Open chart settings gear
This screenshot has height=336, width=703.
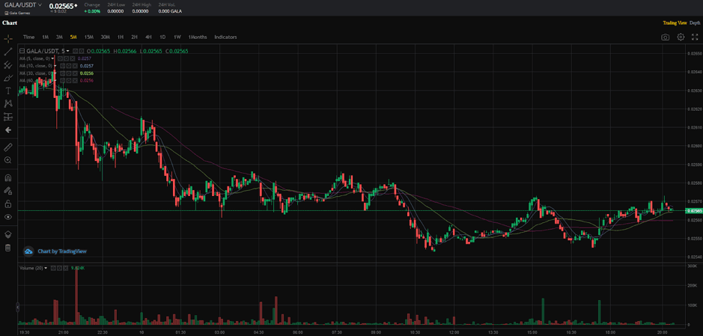(x=681, y=37)
